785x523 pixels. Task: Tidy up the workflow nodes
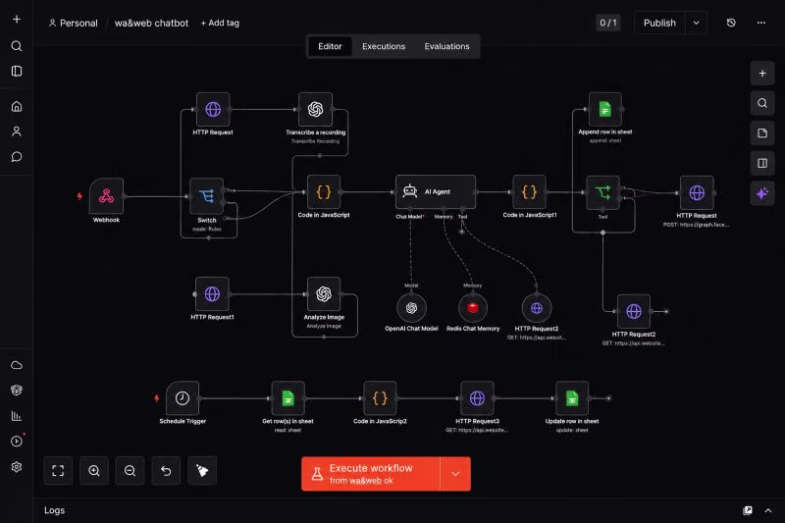tap(202, 470)
